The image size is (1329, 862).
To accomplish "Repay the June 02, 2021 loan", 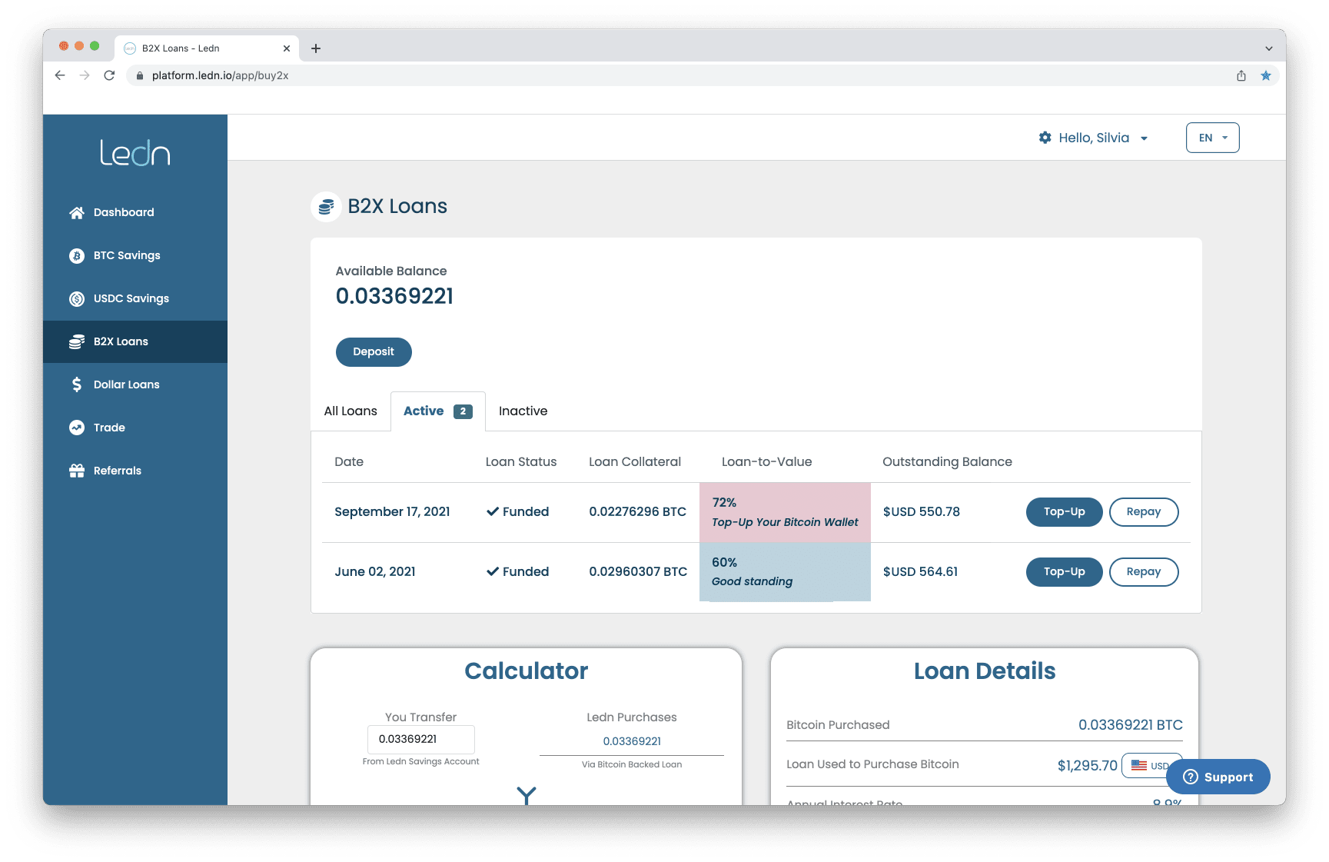I will coord(1144,572).
